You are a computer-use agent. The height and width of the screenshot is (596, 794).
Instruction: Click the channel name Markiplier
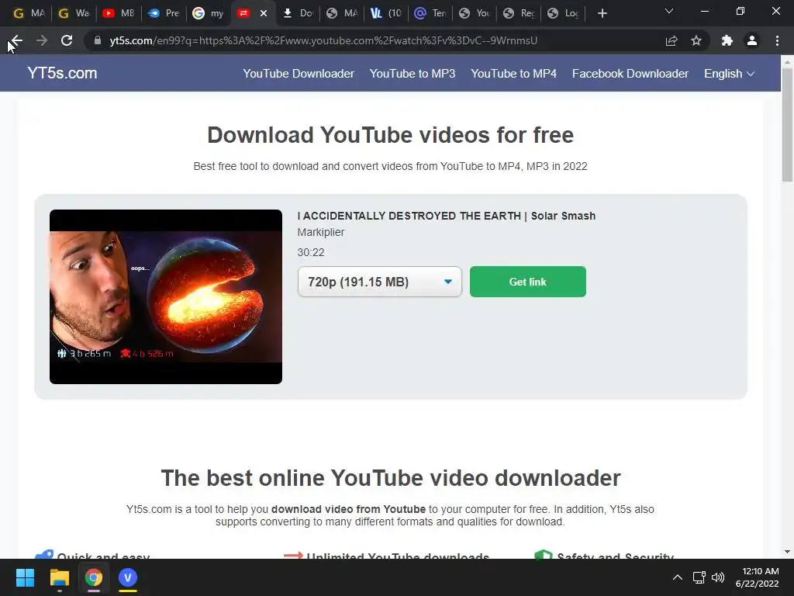click(x=320, y=232)
